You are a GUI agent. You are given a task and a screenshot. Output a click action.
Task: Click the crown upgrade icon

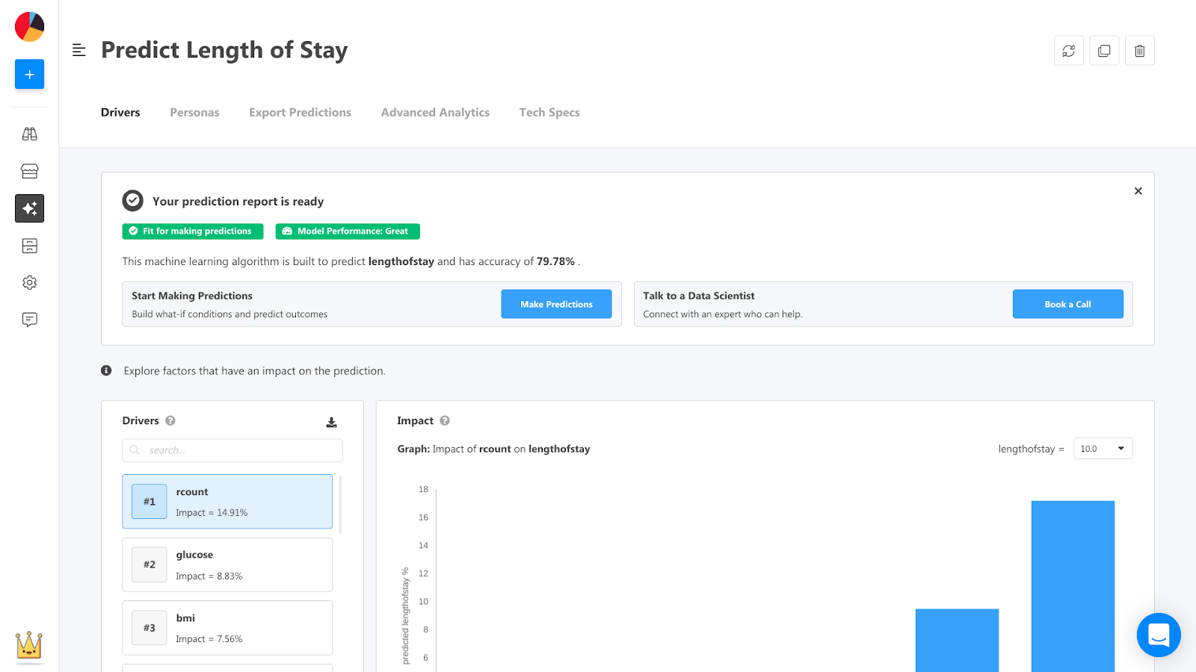29,645
